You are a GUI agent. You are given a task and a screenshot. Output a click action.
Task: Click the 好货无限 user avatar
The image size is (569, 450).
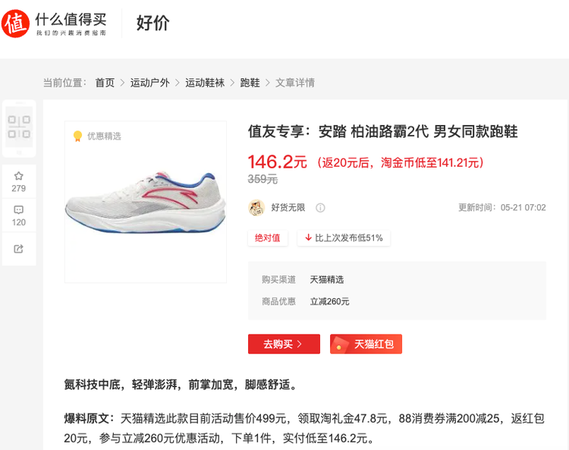tap(256, 208)
